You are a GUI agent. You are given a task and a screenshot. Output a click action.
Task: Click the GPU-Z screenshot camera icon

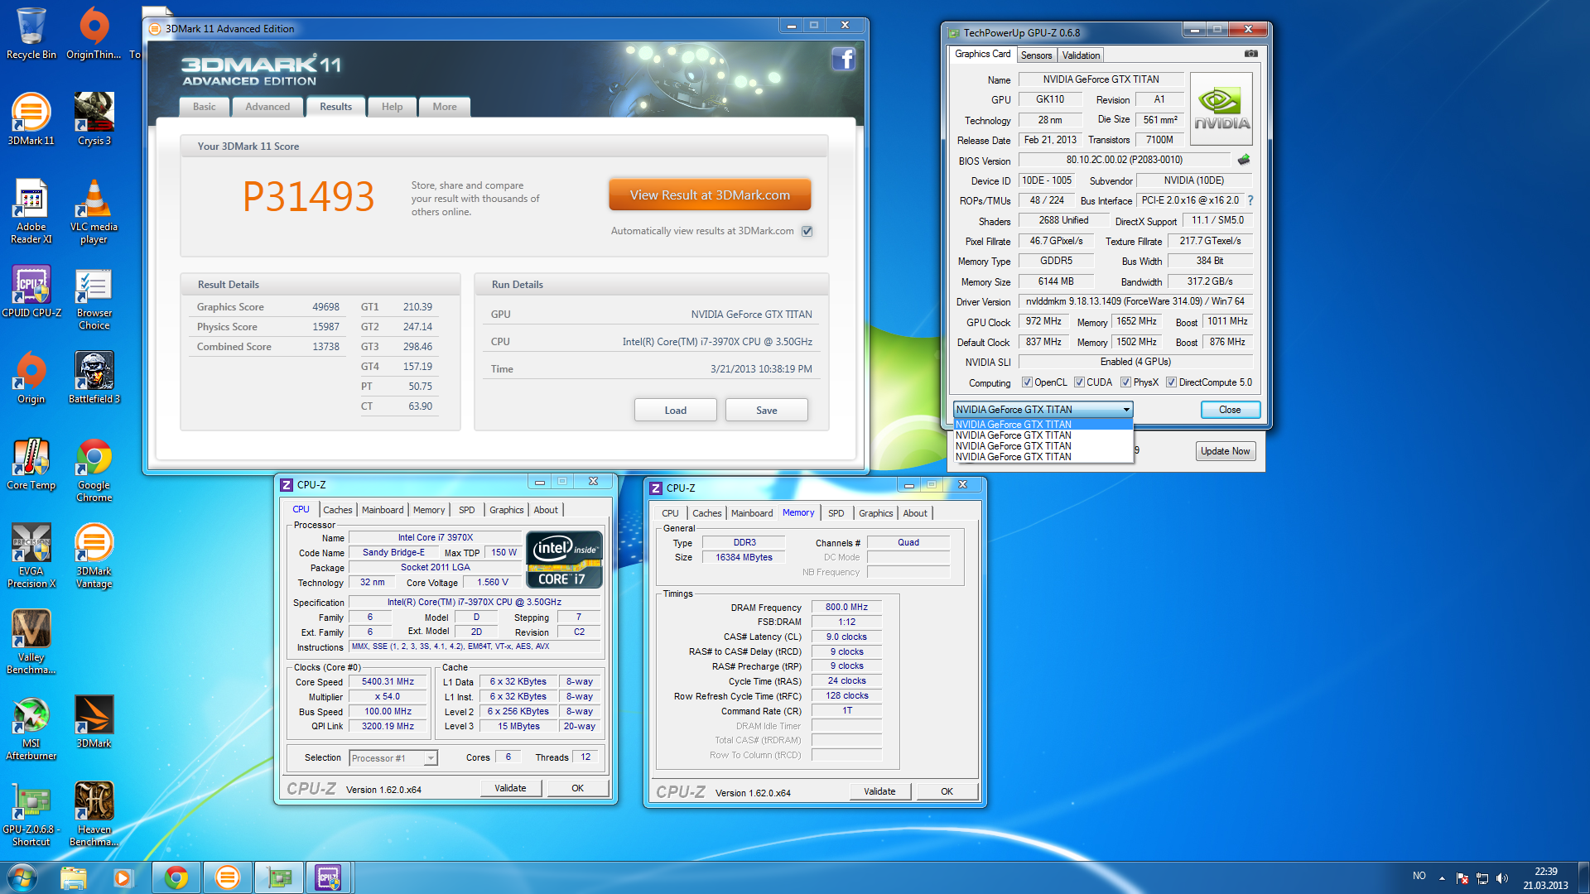click(1250, 54)
